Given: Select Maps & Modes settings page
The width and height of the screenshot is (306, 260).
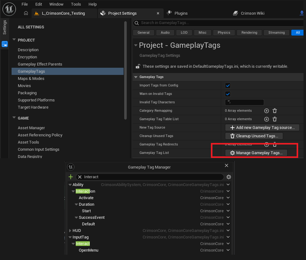Looking at the screenshot, I should click(31, 79).
